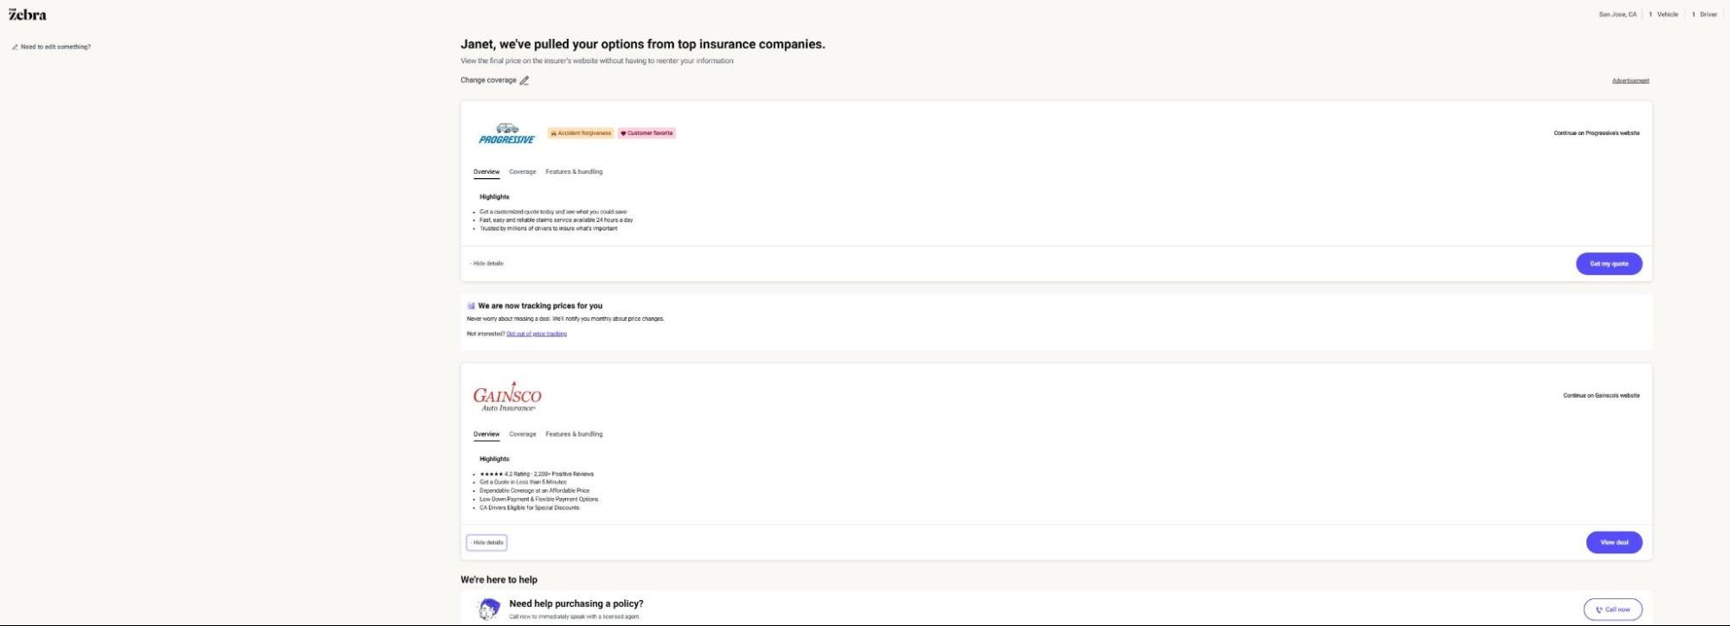Screen dimensions: 1730x626
Task: Opt out of price tracking link
Action: click(537, 334)
